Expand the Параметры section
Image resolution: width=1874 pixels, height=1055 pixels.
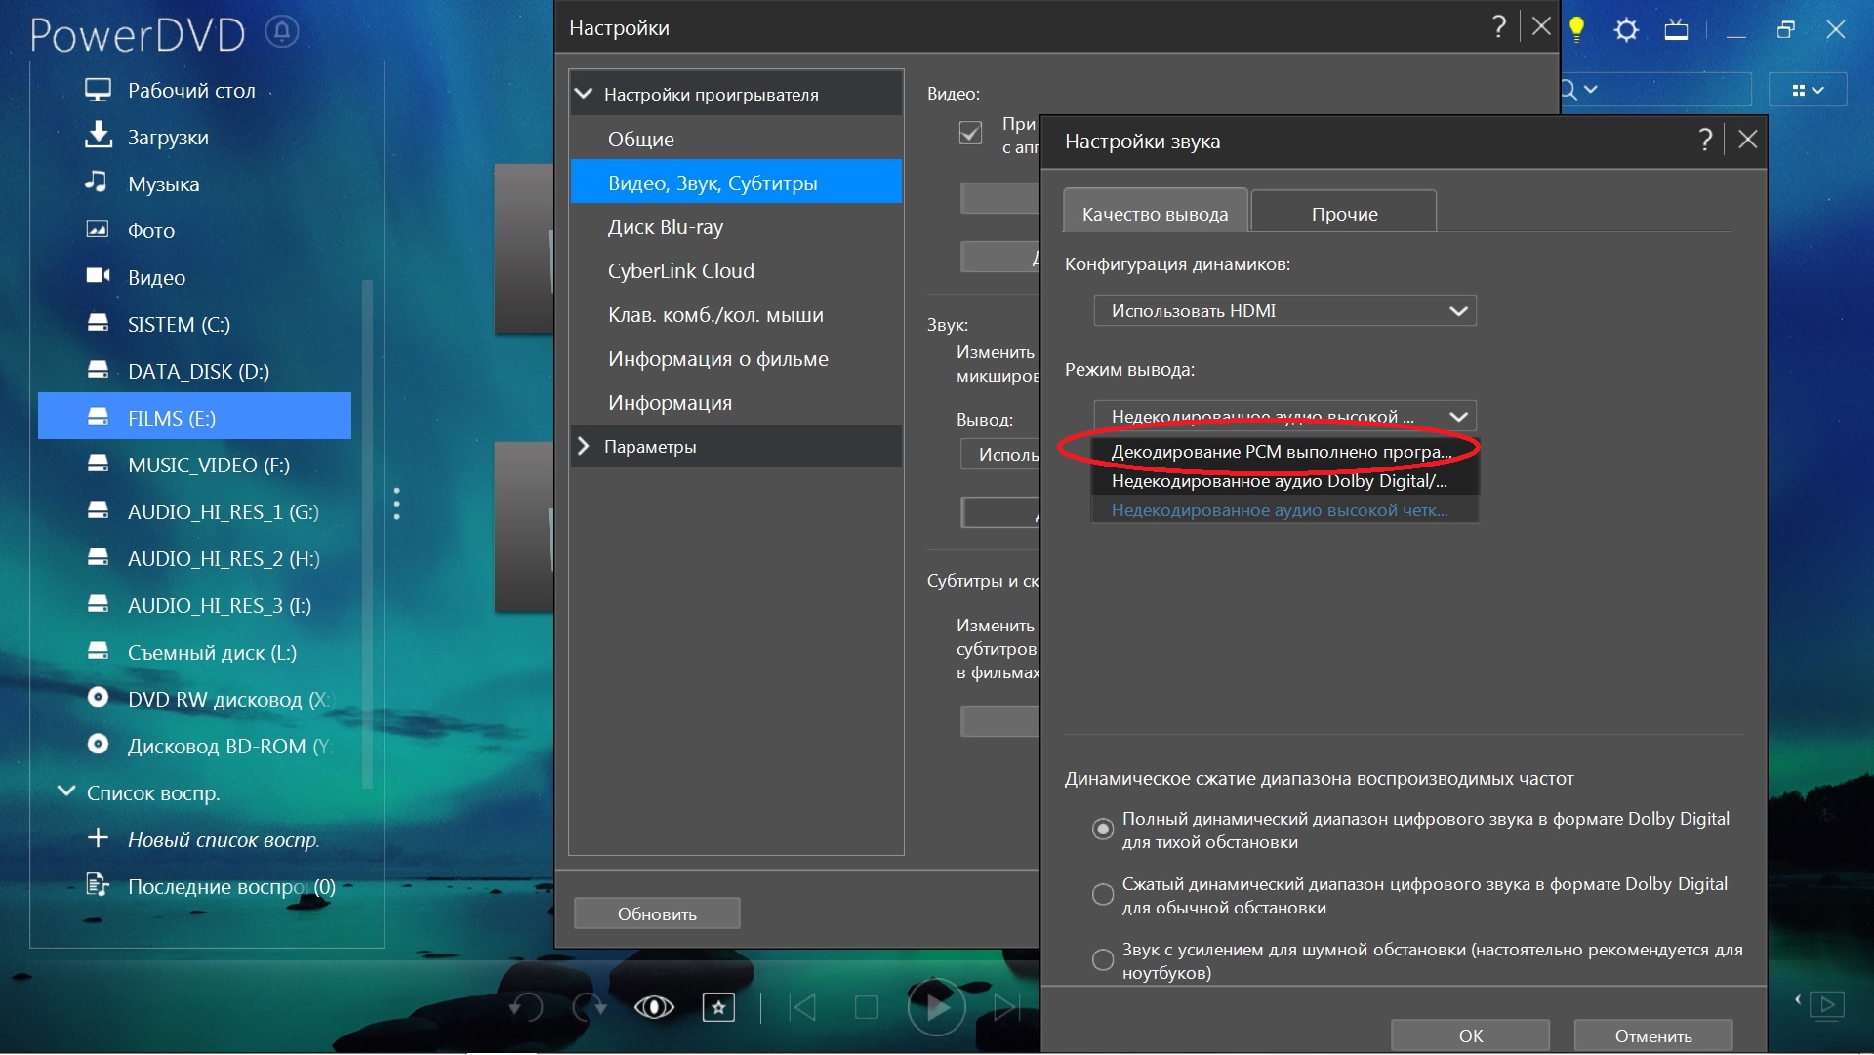pyautogui.click(x=584, y=446)
